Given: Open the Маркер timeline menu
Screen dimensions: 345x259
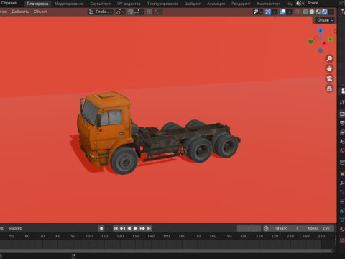Looking at the screenshot, I should pos(15,228).
